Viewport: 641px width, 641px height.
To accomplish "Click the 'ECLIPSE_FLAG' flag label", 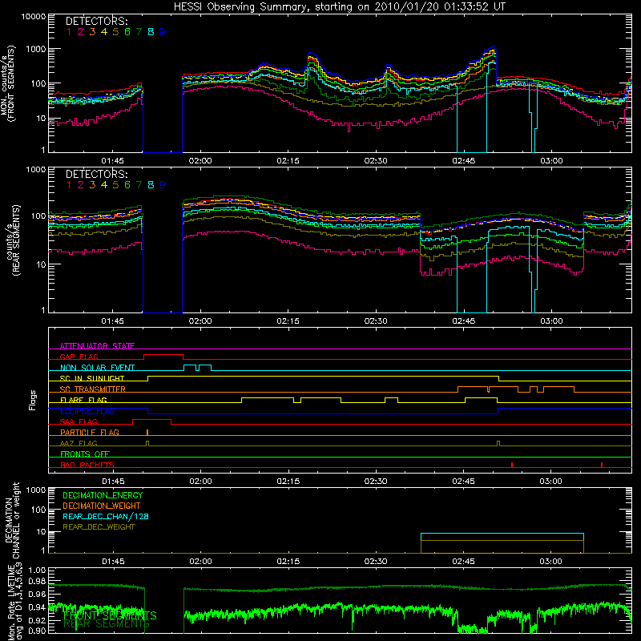I will tap(87, 411).
